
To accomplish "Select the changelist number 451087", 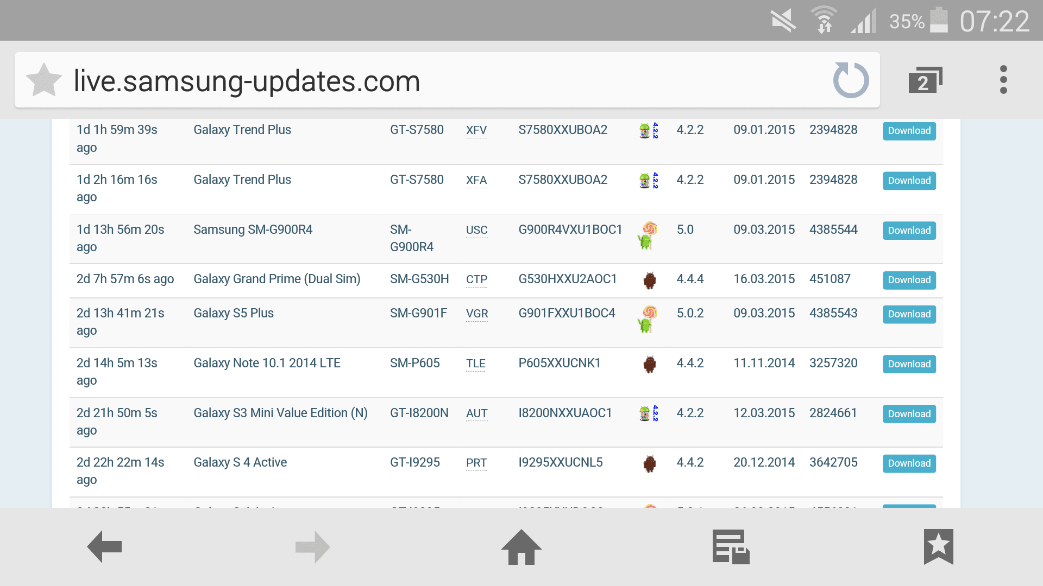I will point(830,279).
